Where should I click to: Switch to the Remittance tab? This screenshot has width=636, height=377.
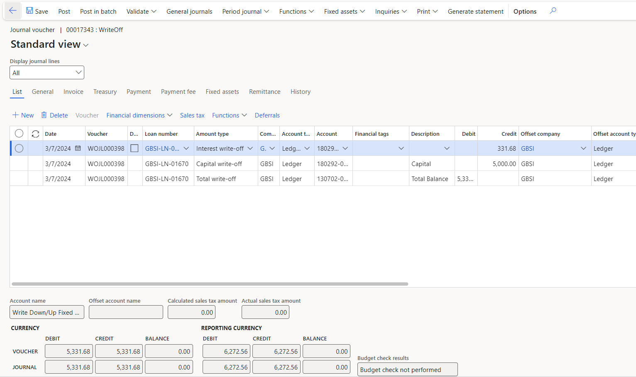265,92
